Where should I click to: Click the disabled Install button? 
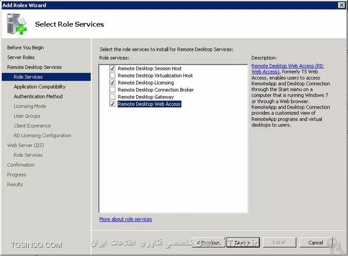(279, 243)
